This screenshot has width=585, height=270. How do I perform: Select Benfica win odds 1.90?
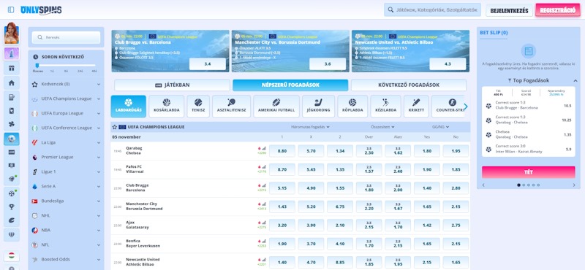282,244
